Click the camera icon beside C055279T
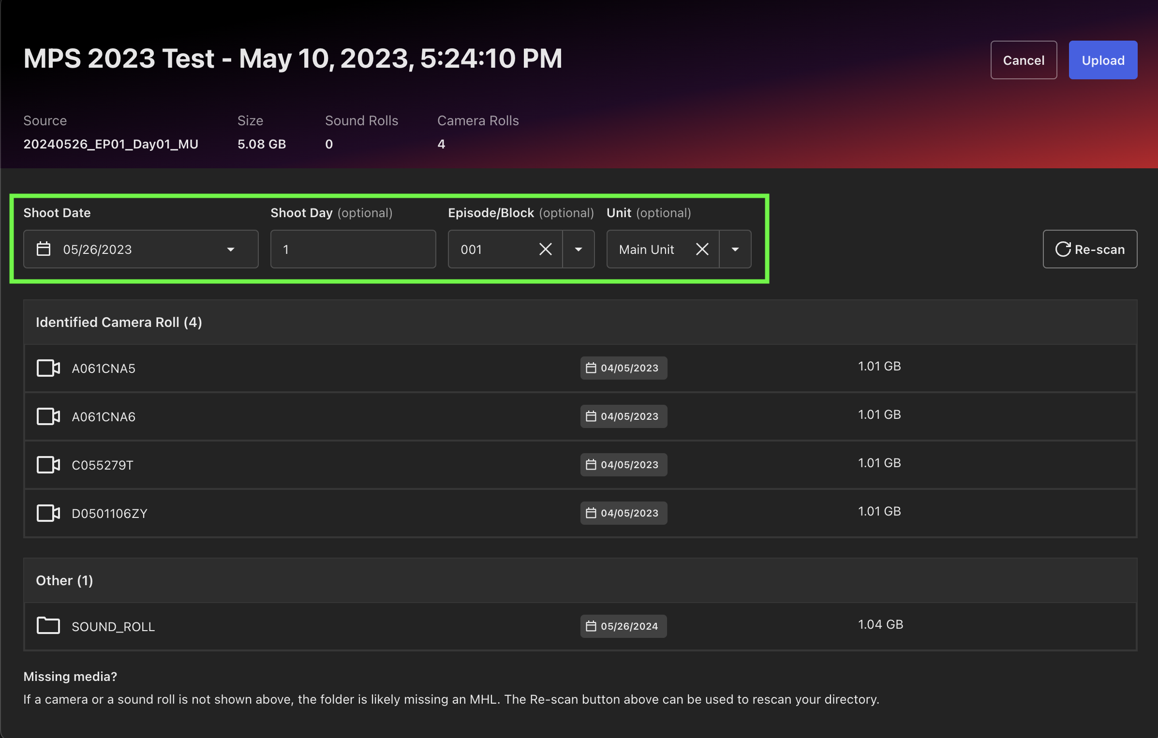The image size is (1158, 738). 48,465
